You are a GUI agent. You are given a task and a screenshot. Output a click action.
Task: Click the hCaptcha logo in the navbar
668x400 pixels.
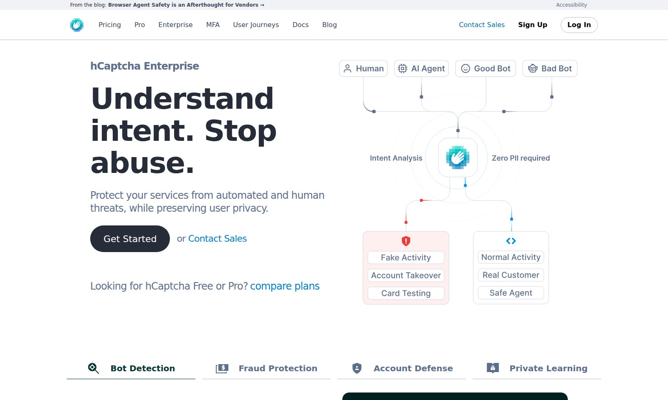[x=77, y=25]
